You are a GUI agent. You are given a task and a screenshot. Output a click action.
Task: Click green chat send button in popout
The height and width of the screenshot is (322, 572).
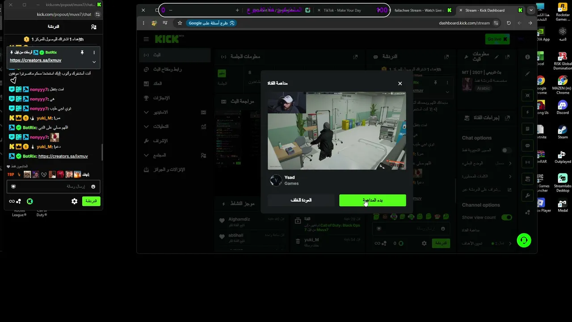[91, 201]
